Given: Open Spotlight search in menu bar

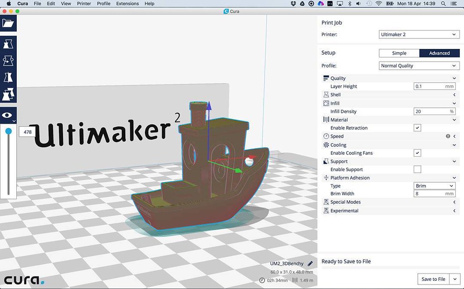Looking at the screenshot, I should 443,4.
